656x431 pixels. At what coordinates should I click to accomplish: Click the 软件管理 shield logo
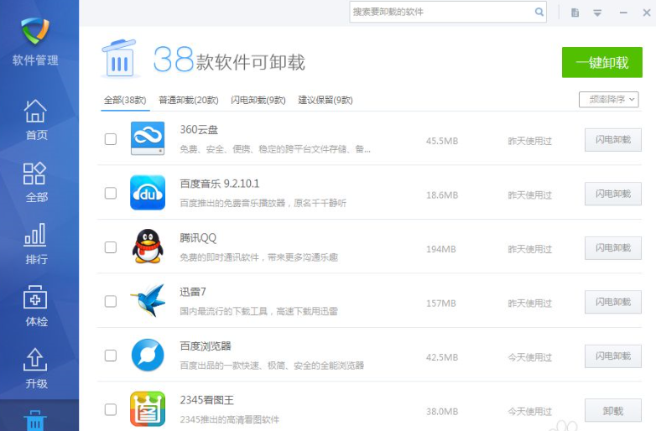(35, 31)
